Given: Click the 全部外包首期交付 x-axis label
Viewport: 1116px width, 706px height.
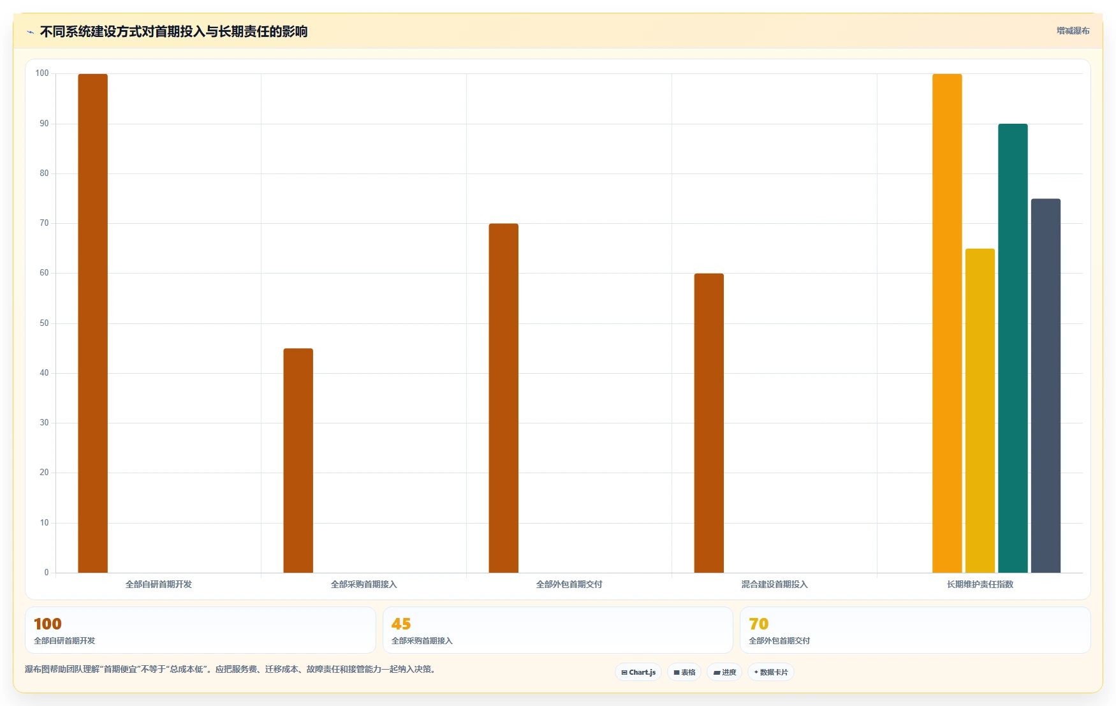Looking at the screenshot, I should 569,584.
